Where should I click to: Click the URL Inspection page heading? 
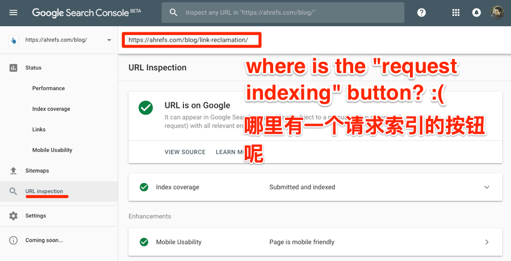pyautogui.click(x=157, y=67)
